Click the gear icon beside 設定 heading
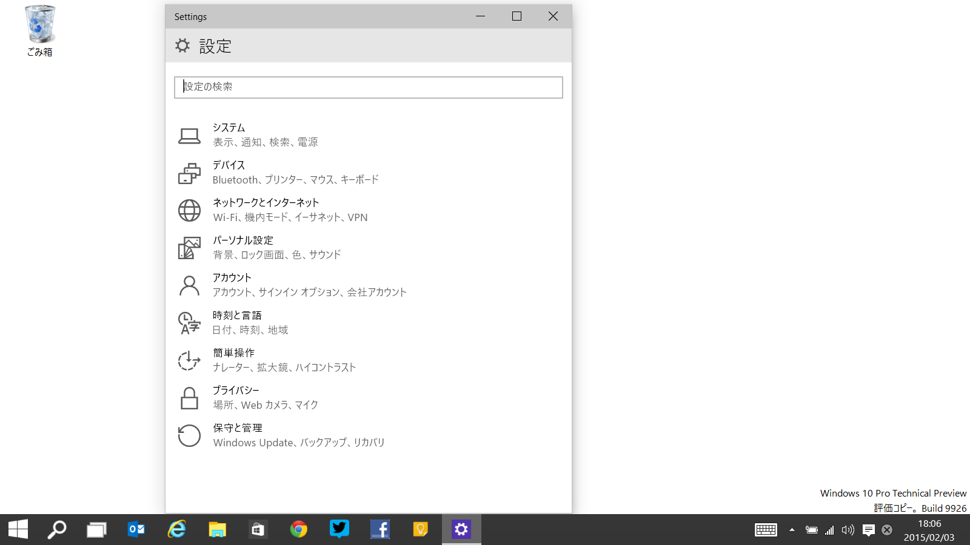The height and width of the screenshot is (545, 970). pos(182,45)
